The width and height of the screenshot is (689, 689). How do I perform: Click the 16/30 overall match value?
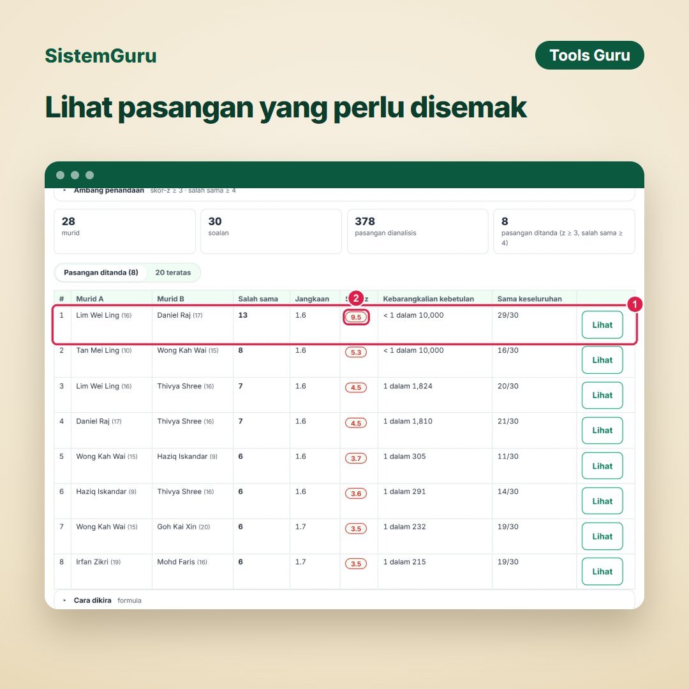tap(508, 350)
